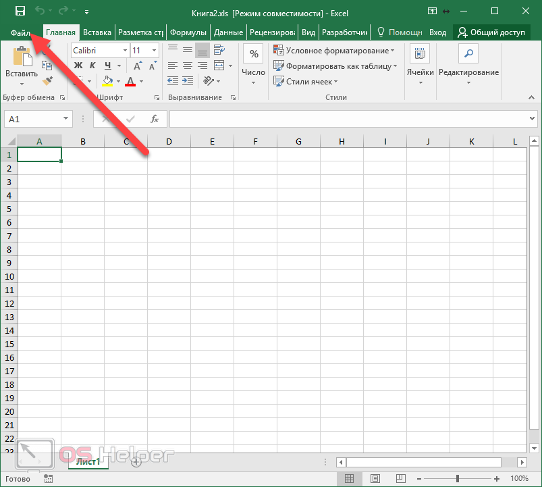
Task: Click the zoom slider handle in status bar
Action: pyautogui.click(x=458, y=479)
